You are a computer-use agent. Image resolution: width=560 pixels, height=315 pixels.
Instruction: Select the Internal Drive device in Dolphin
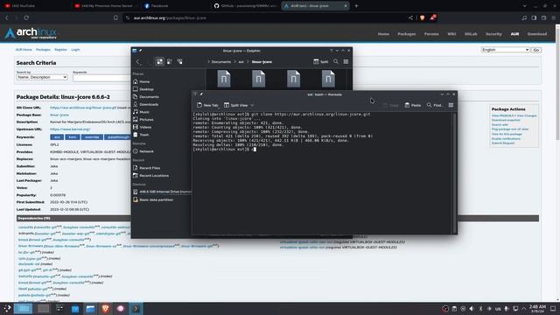coord(162,192)
